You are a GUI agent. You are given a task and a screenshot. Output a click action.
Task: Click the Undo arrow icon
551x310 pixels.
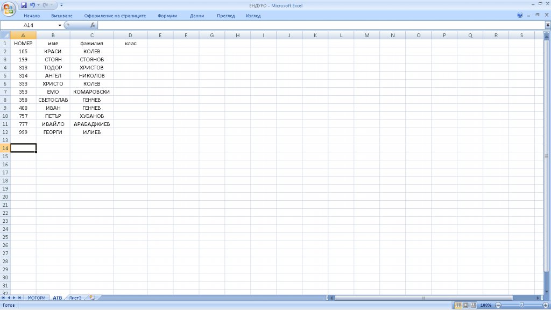[x=33, y=5]
